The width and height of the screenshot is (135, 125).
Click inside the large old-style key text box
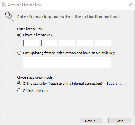tap(67, 63)
